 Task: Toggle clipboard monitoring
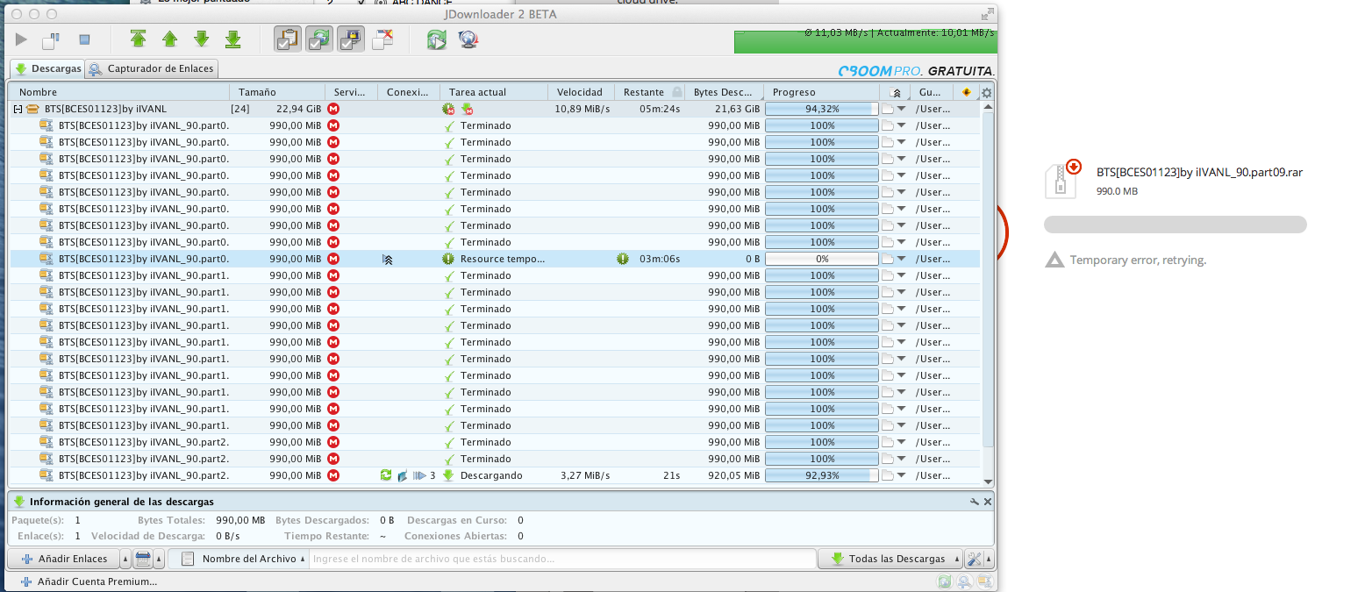288,39
